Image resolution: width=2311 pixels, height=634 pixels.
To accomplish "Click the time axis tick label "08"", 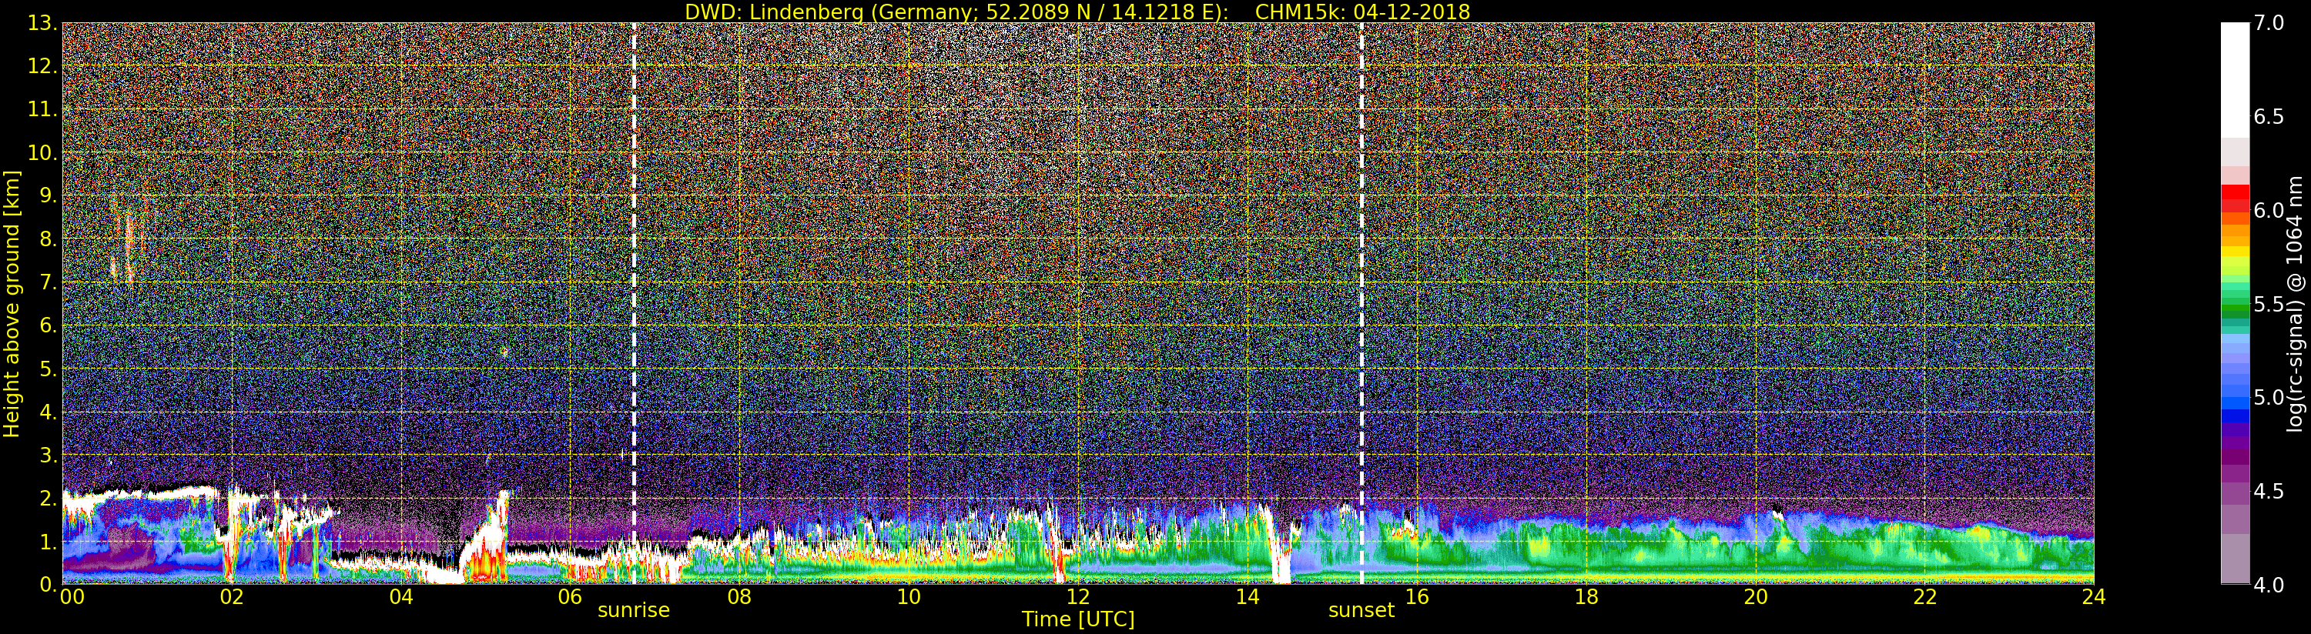I will tap(739, 598).
